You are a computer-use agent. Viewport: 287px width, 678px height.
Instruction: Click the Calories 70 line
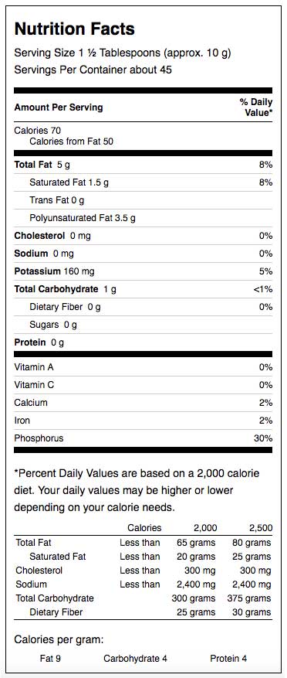pyautogui.click(x=38, y=131)
